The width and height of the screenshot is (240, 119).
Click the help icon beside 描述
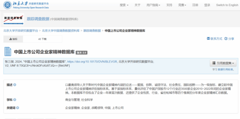coord(15,85)
